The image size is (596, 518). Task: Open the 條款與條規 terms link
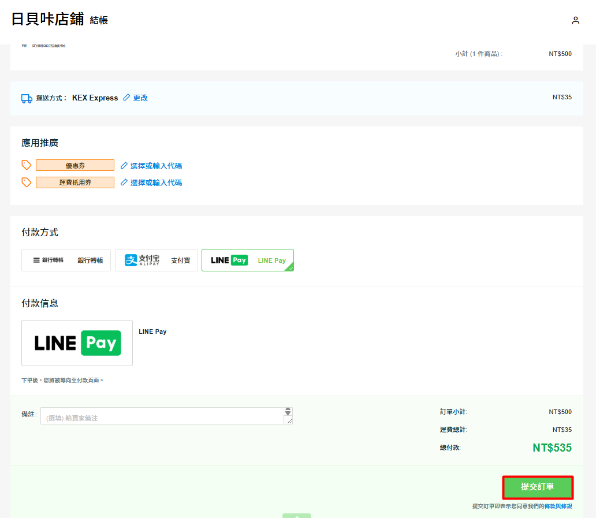(558, 506)
